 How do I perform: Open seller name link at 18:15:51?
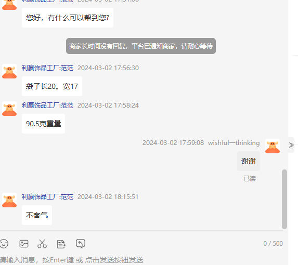click(x=47, y=197)
